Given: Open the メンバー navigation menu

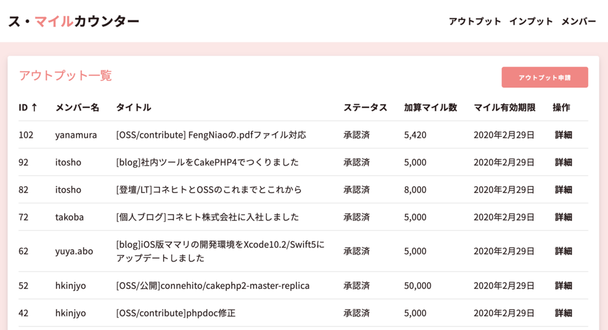Looking at the screenshot, I should 578,22.
